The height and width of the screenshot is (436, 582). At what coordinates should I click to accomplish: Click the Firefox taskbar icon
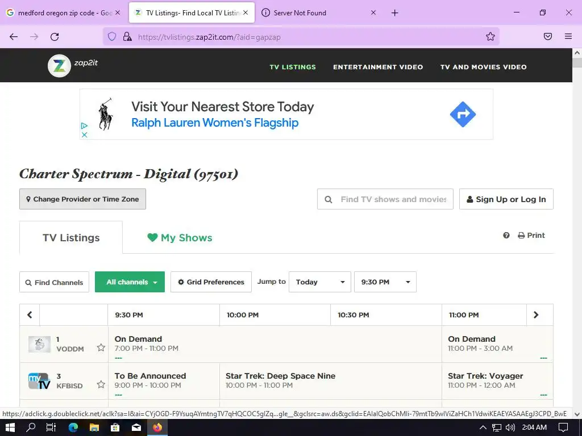point(157,427)
